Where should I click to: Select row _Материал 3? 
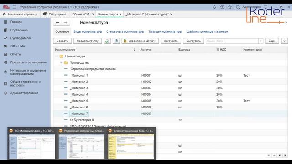[x=170, y=88]
